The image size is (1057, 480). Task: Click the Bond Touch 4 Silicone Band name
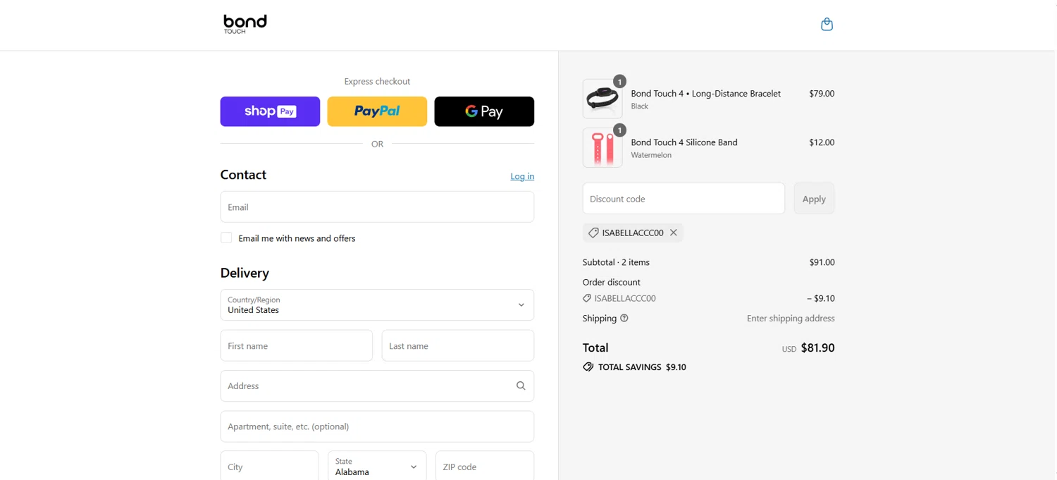point(684,142)
